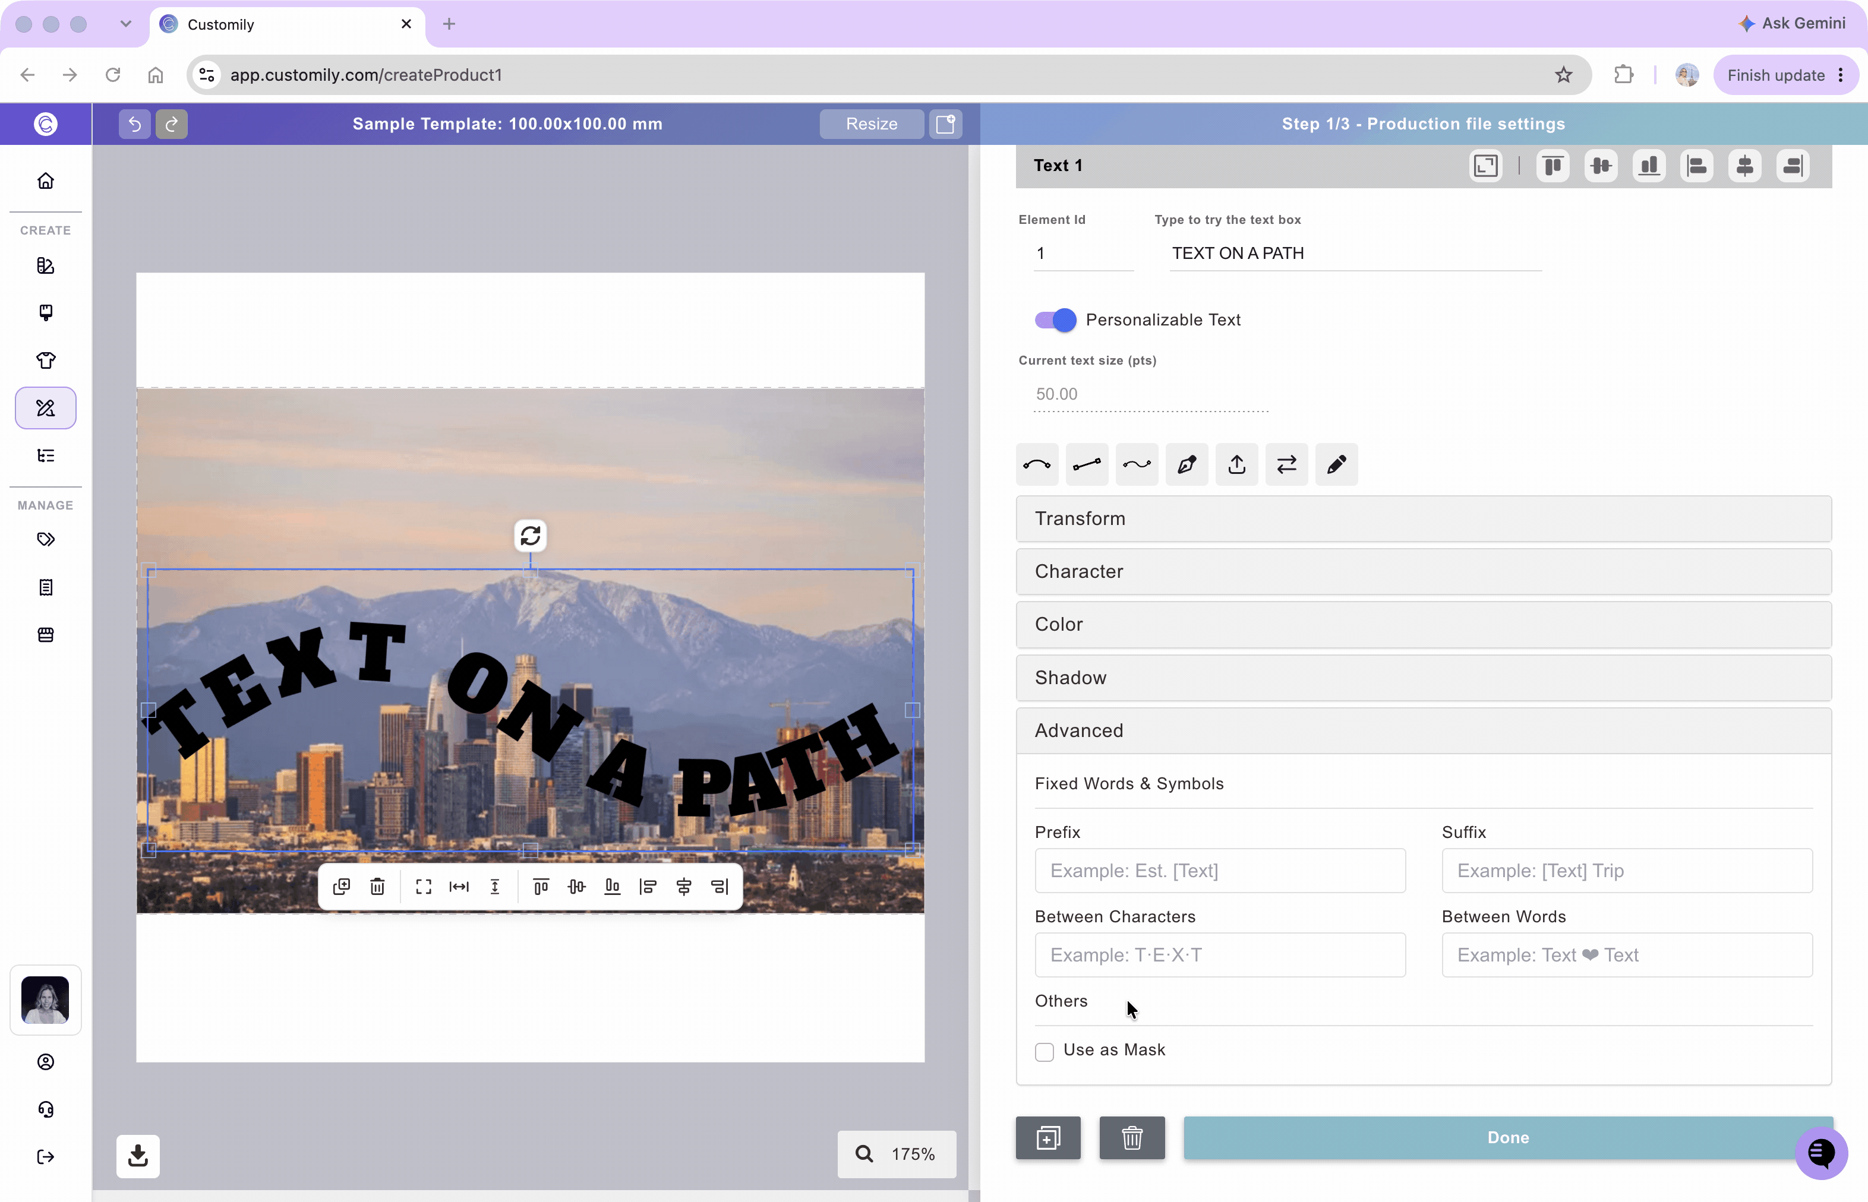This screenshot has height=1202, width=1868.
Task: Open the t-shirt products sidebar icon
Action: 46,360
